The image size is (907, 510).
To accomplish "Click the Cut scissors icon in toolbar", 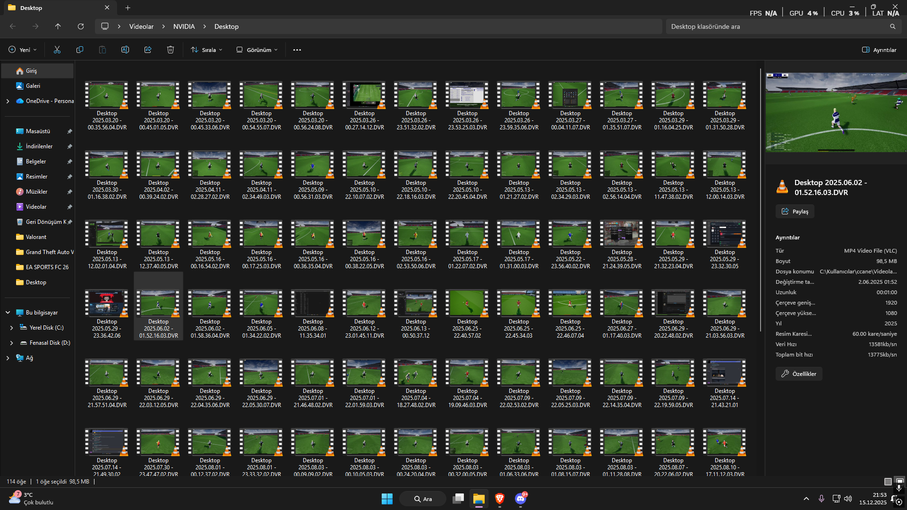I will [x=57, y=50].
